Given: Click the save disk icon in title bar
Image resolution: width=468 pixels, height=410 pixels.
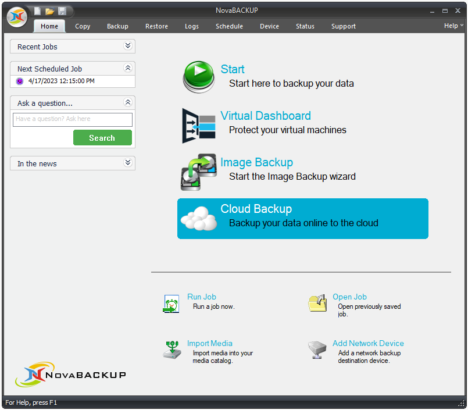Looking at the screenshot, I should [62, 11].
